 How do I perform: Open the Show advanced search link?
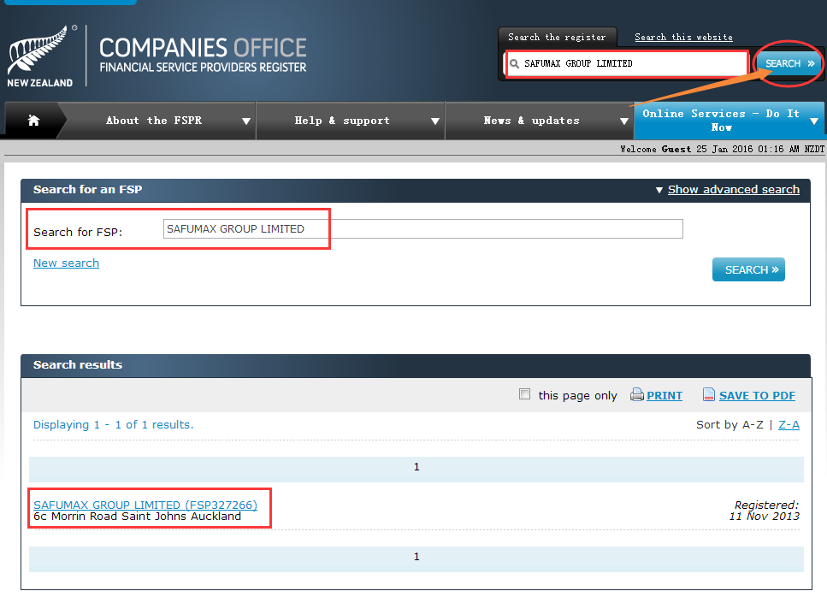pyautogui.click(x=734, y=189)
